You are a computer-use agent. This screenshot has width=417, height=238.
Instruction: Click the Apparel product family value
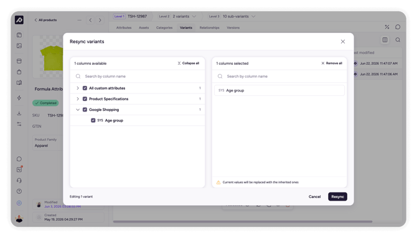coord(41,146)
